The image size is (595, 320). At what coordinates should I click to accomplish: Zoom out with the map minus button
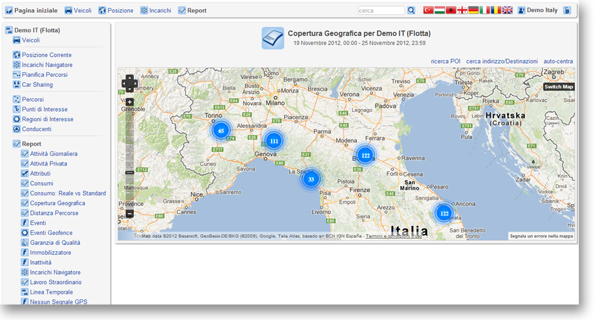[x=129, y=214]
